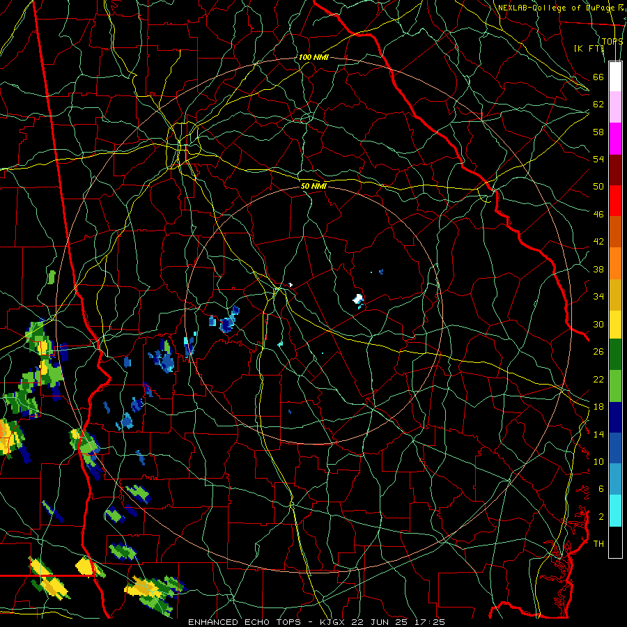Click the legend value '18'
This screenshot has width=627, height=627.
598,407
